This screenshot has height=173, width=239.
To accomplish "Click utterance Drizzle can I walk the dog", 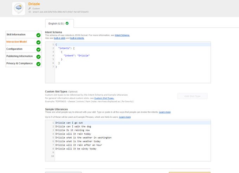I will [73, 126].
